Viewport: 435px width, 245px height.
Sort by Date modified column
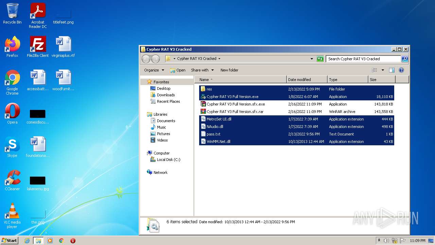(307, 80)
